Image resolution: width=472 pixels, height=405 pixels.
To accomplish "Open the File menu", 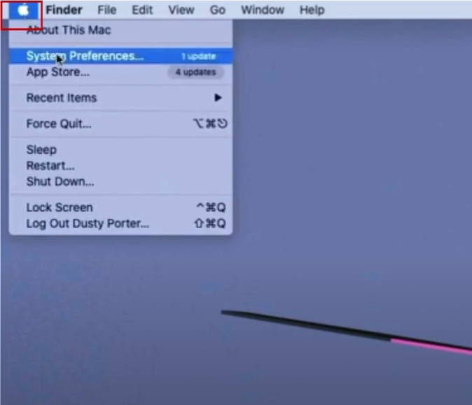I will tap(107, 10).
